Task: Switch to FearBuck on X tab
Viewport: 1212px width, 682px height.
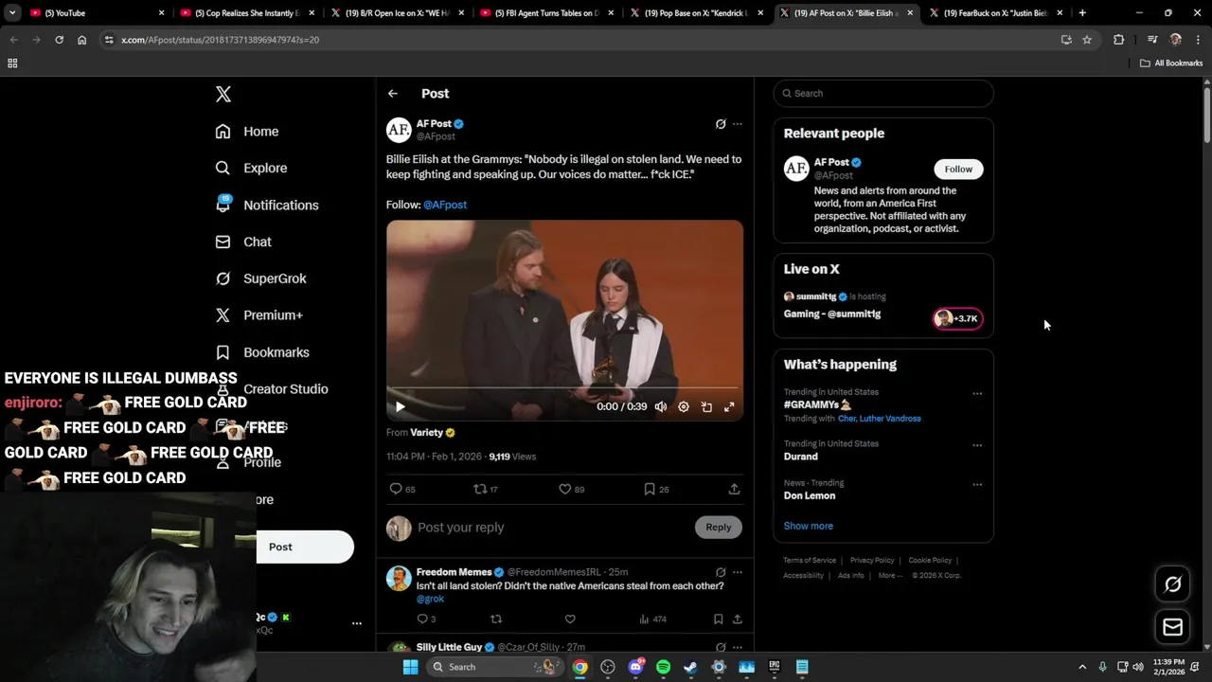Action: coord(995,13)
